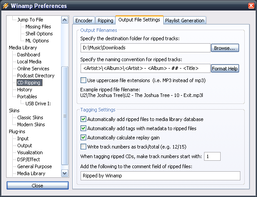Open Format Help for naming
Screen dimensions: 257x197
[x=225, y=69]
